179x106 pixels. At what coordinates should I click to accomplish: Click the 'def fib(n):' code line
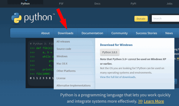click(42, 48)
